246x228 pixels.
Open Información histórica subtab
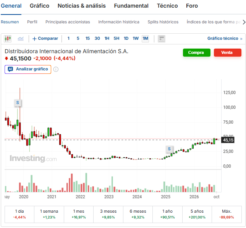point(119,22)
